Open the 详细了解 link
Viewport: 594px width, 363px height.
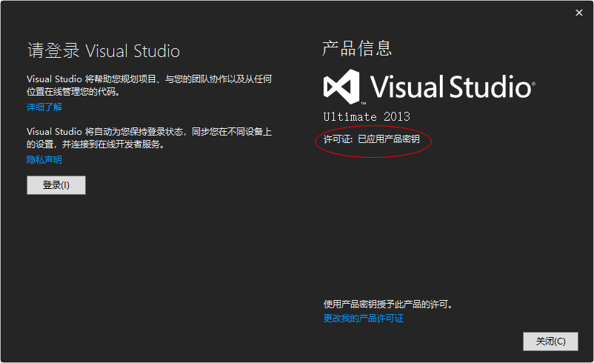[44, 107]
